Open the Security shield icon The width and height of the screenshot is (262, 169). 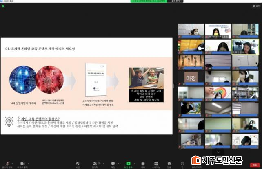click(x=78, y=163)
